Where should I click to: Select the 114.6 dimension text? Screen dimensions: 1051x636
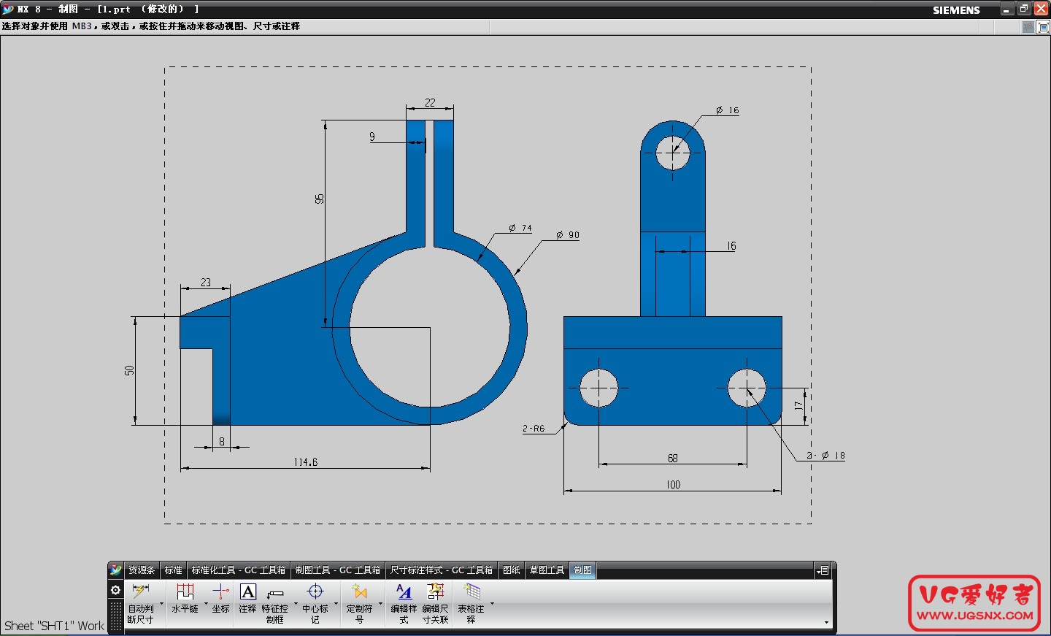point(306,462)
